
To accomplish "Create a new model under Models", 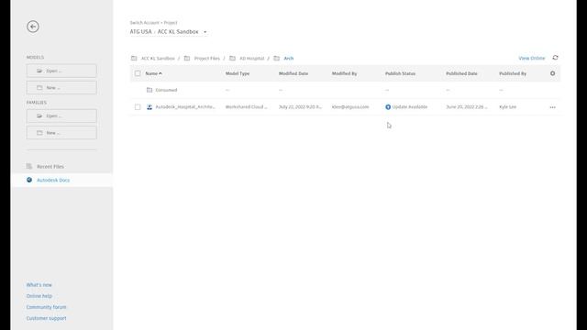I will tap(61, 88).
